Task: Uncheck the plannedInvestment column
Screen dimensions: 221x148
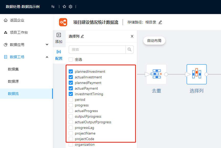Action: tap(71, 71)
